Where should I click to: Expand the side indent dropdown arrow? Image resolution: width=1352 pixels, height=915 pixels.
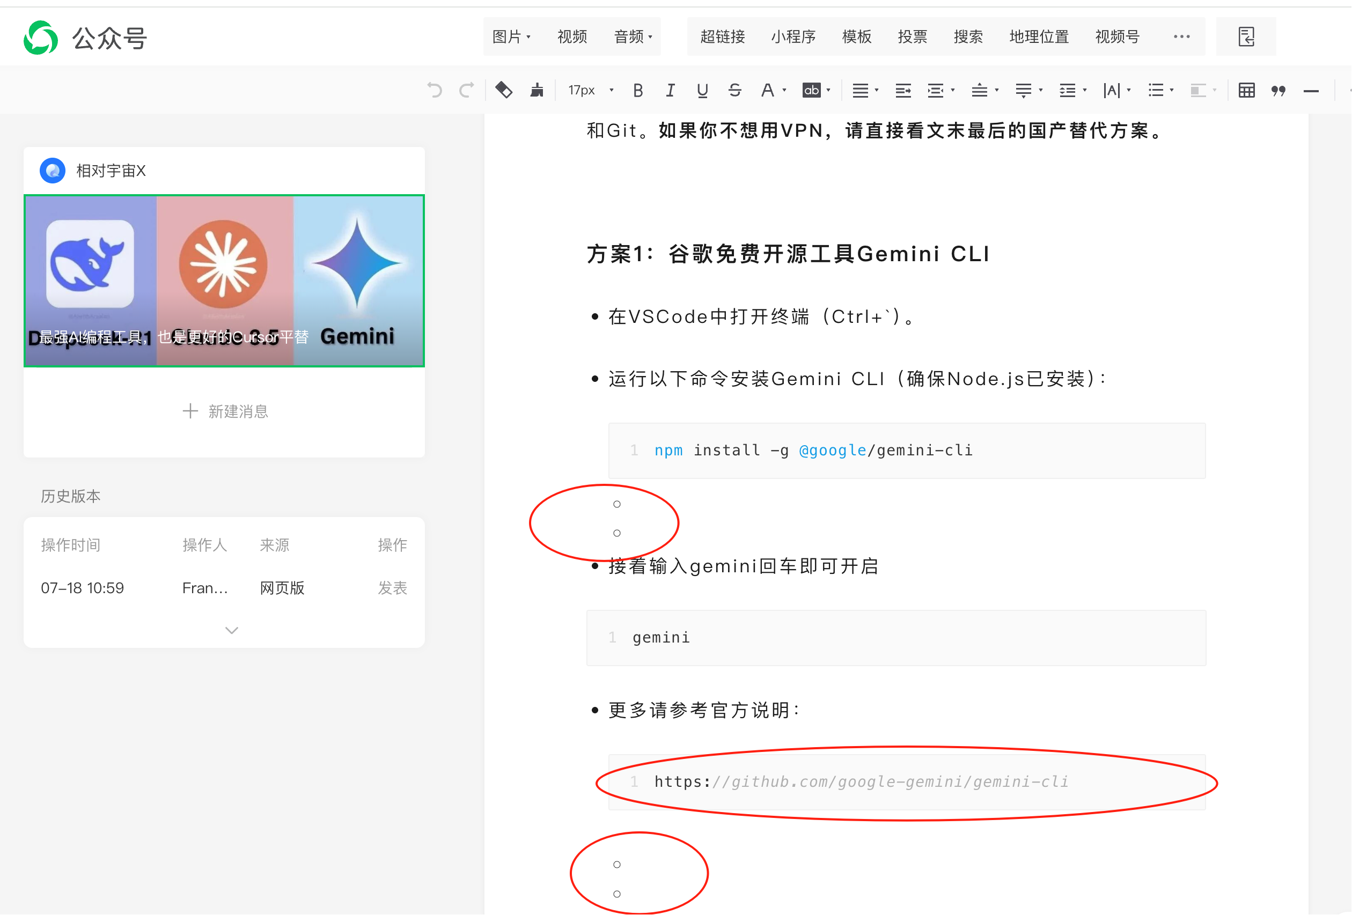[952, 90]
